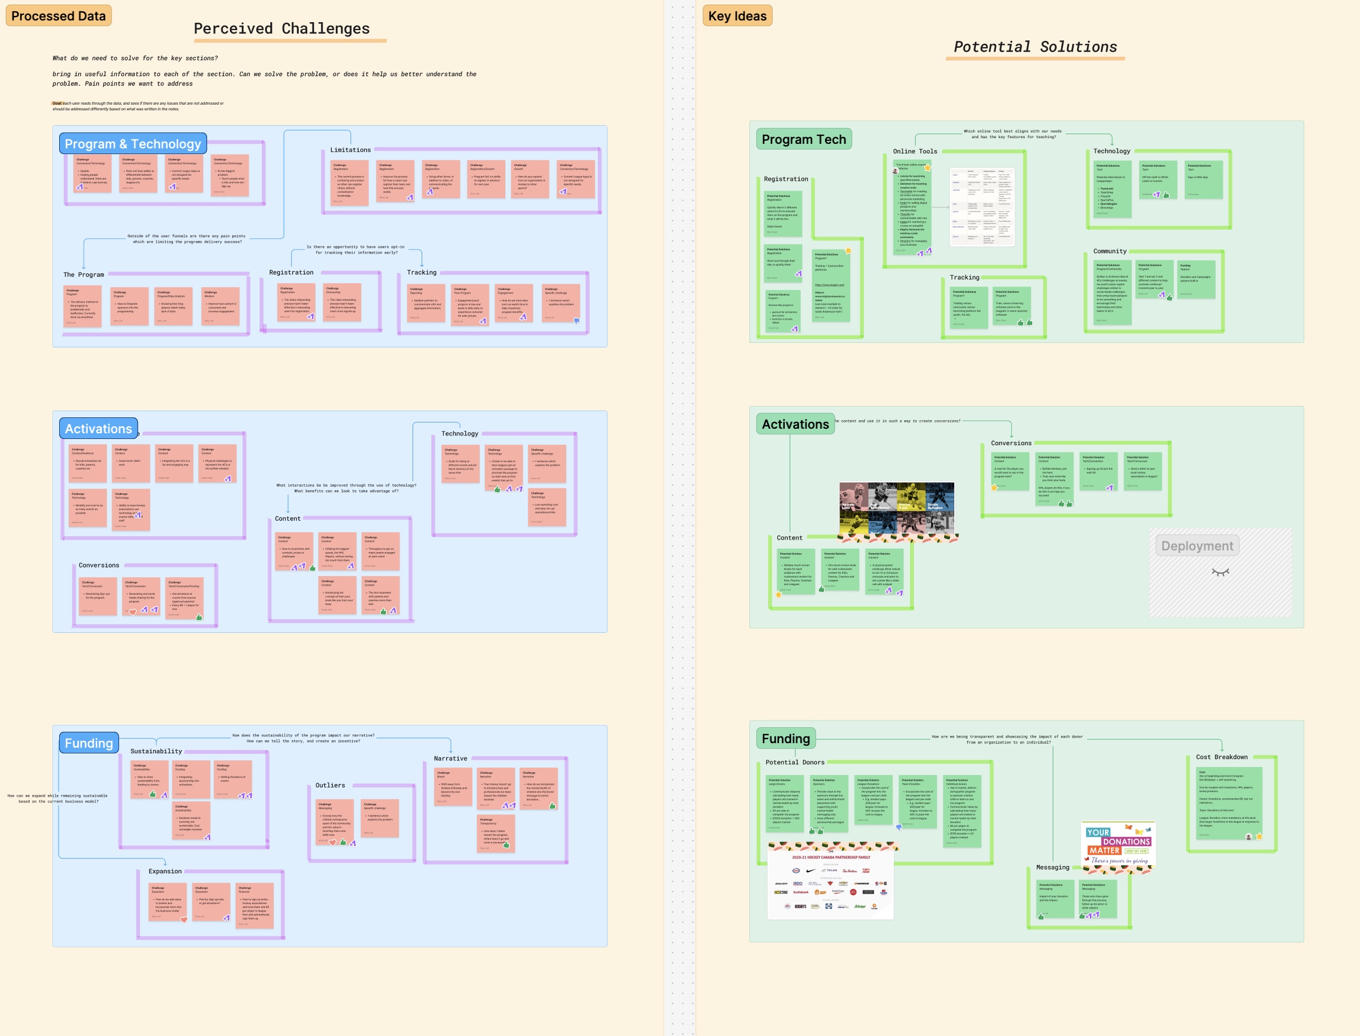Select the Deployment section label
Image resolution: width=1360 pixels, height=1036 pixels.
[1197, 546]
